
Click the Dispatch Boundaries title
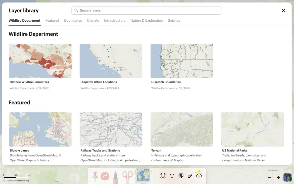[166, 82]
